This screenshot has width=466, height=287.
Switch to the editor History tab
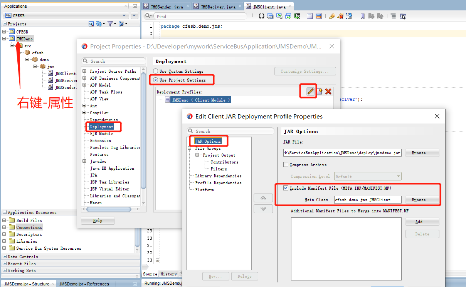[x=168, y=274]
